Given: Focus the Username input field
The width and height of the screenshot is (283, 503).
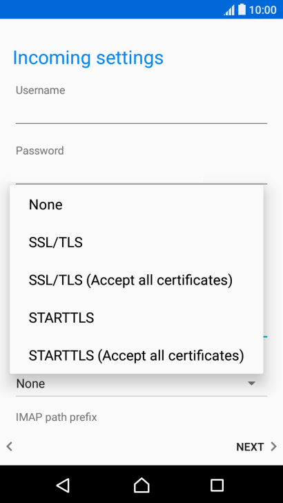Looking at the screenshot, I should [x=141, y=111].
